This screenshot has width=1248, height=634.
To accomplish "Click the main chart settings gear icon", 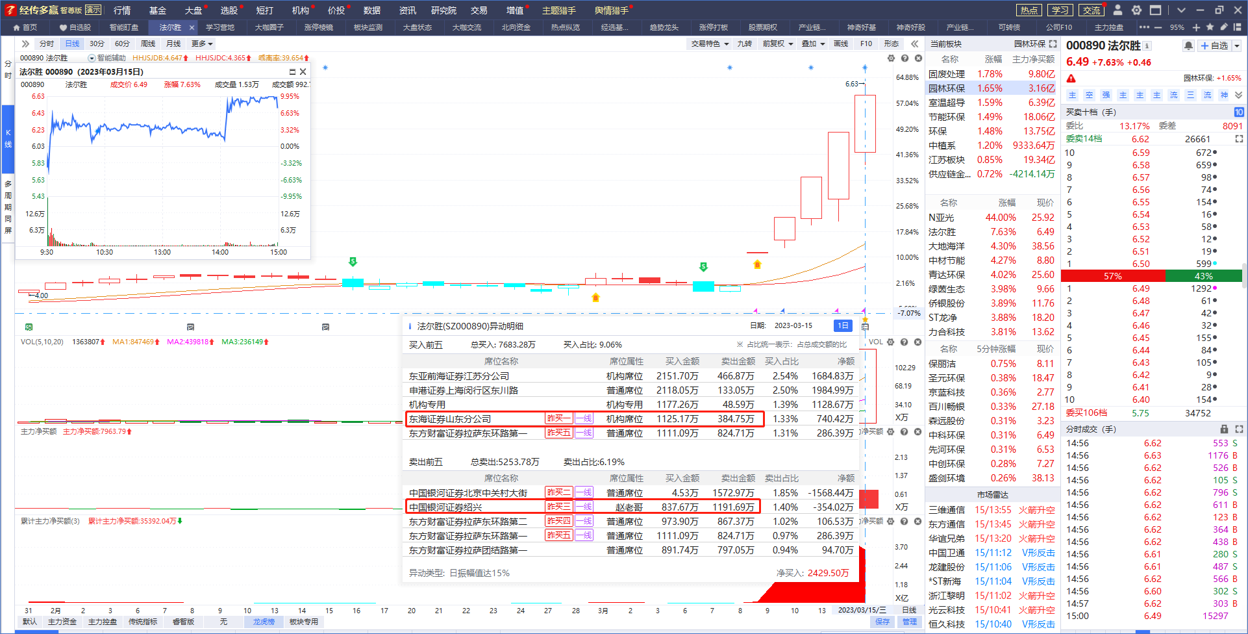I will [x=891, y=58].
